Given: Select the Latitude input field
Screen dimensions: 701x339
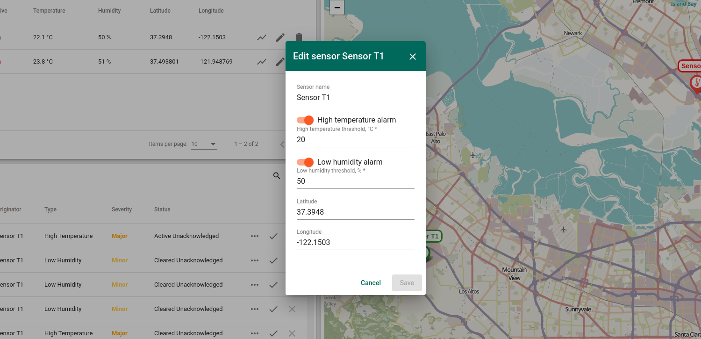Looking at the screenshot, I should [x=355, y=212].
